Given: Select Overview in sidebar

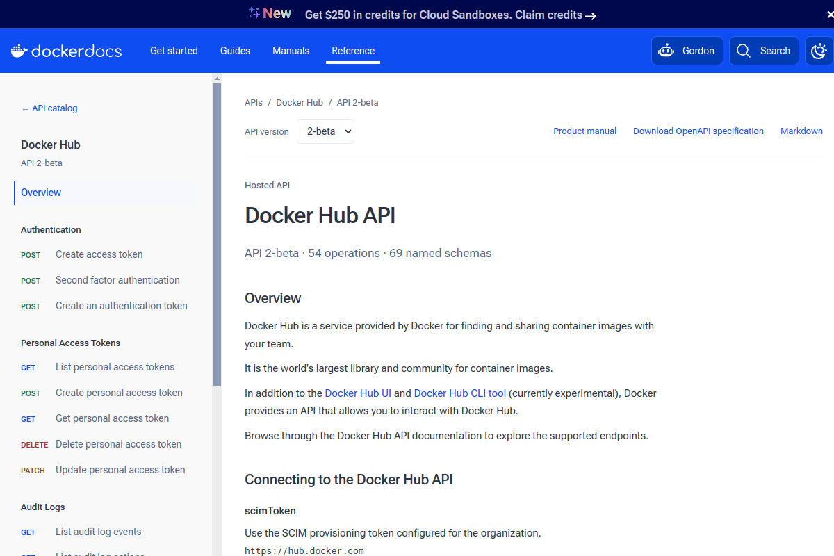Looking at the screenshot, I should (104, 193).
